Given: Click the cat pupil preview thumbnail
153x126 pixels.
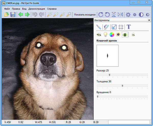Looking at the screenshot, I should (107, 56).
